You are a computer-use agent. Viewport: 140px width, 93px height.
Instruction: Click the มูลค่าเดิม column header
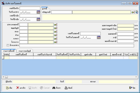[88, 54]
